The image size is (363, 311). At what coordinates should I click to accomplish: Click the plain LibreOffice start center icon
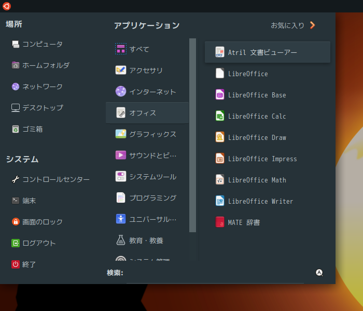(220, 74)
